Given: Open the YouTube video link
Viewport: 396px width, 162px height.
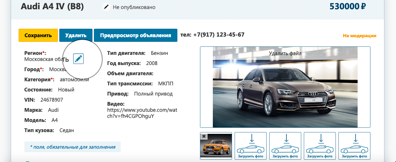Looking at the screenshot, I should pyautogui.click(x=142, y=113).
